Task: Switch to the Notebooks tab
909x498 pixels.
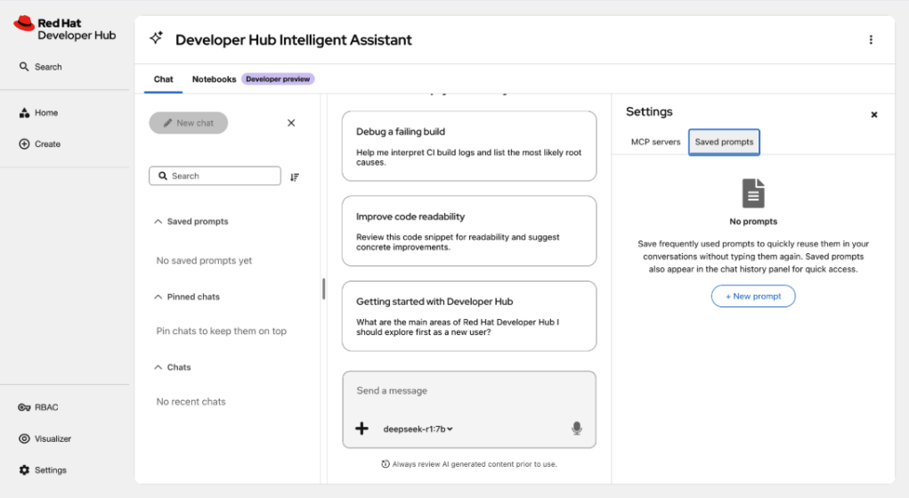Action: pos(214,79)
